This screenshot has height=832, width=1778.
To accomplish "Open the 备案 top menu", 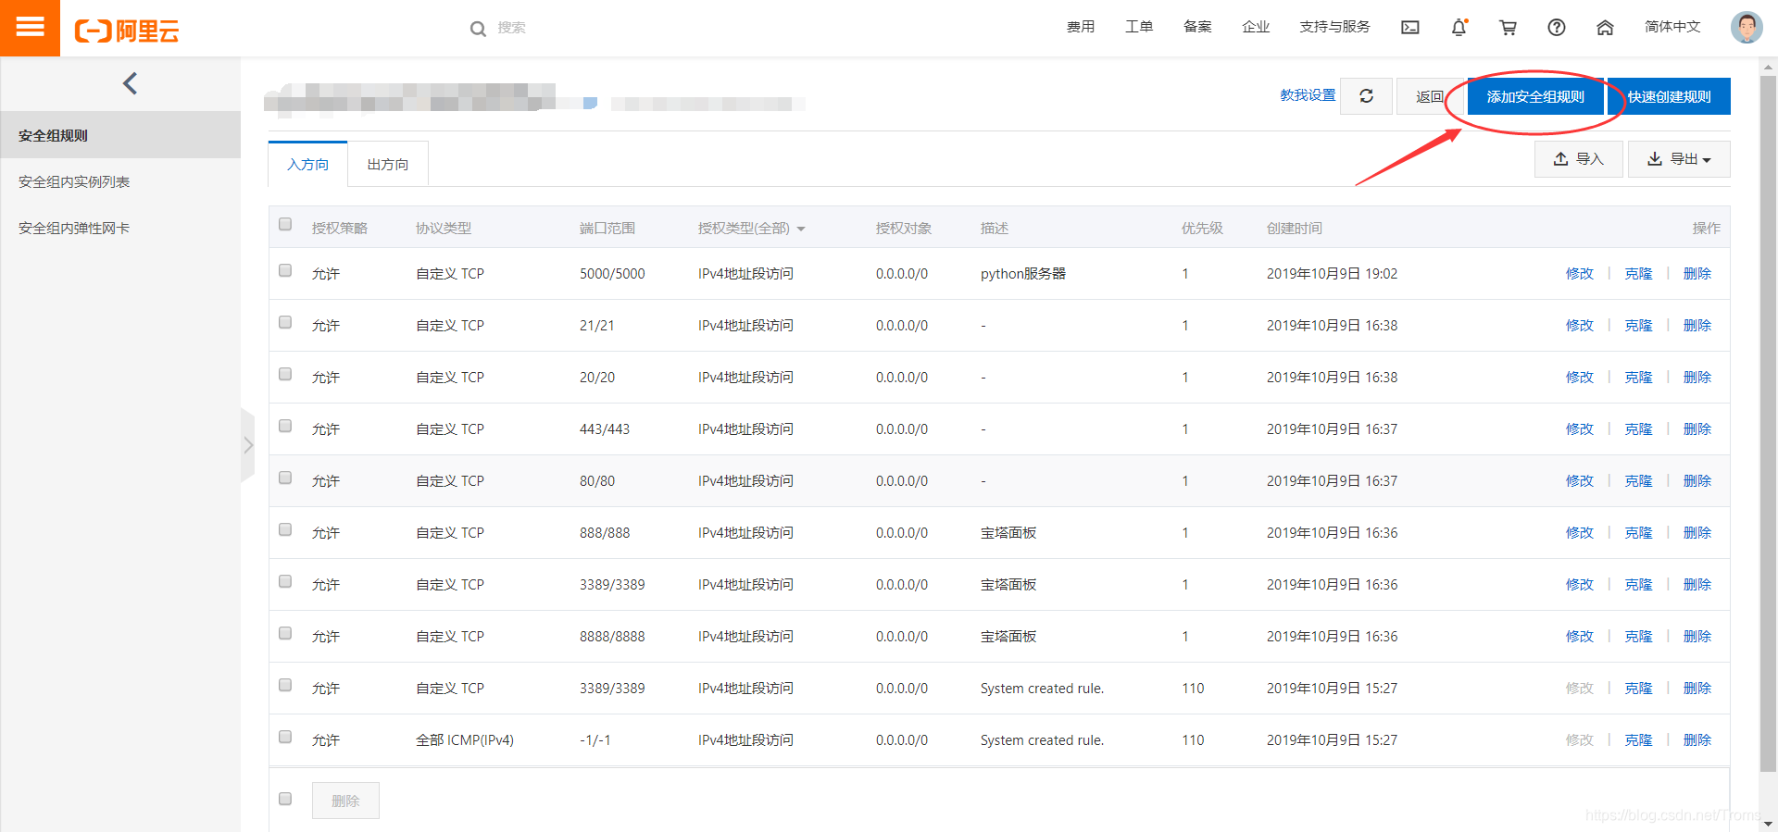I will click(x=1197, y=27).
